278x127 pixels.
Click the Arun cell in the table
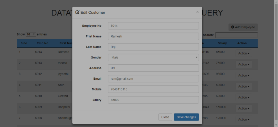point(61,85)
